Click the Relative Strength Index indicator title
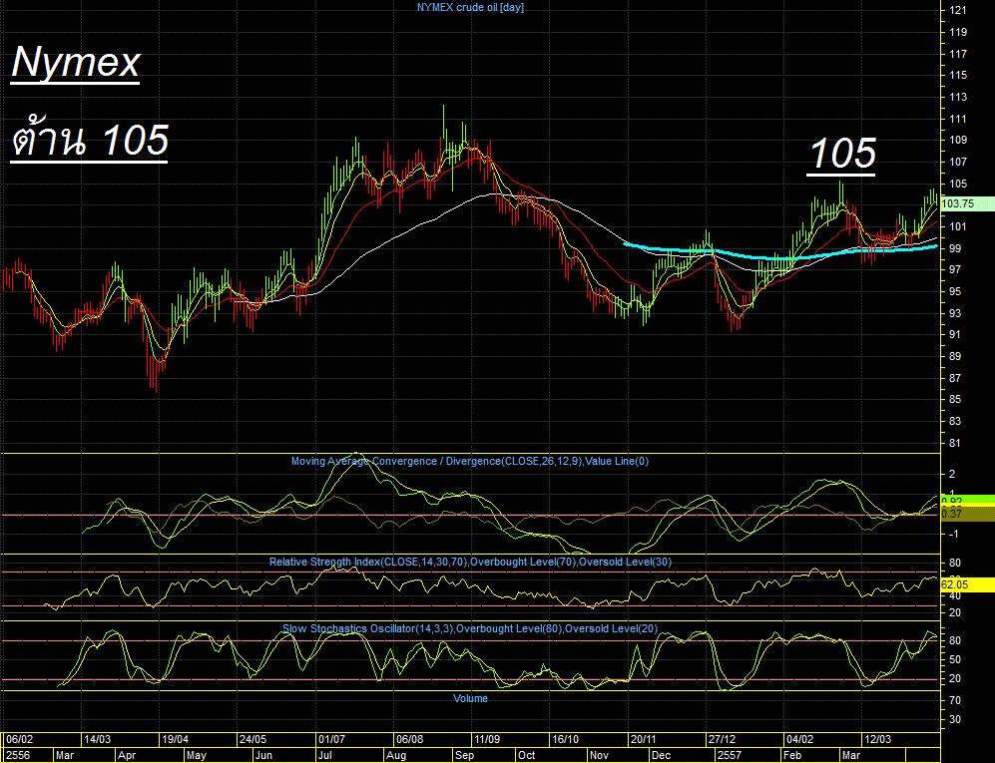Viewport: 995px width, 763px height. (470, 562)
